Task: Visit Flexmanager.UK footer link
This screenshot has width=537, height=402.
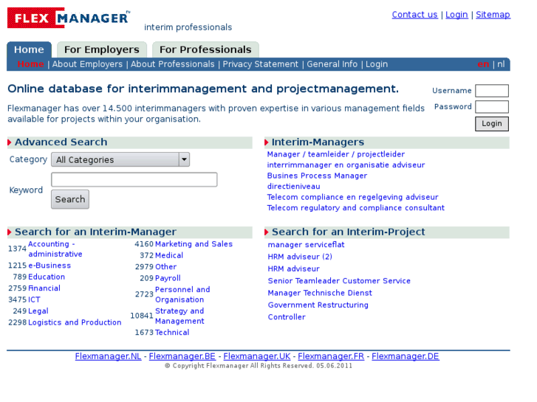Action: [x=257, y=356]
